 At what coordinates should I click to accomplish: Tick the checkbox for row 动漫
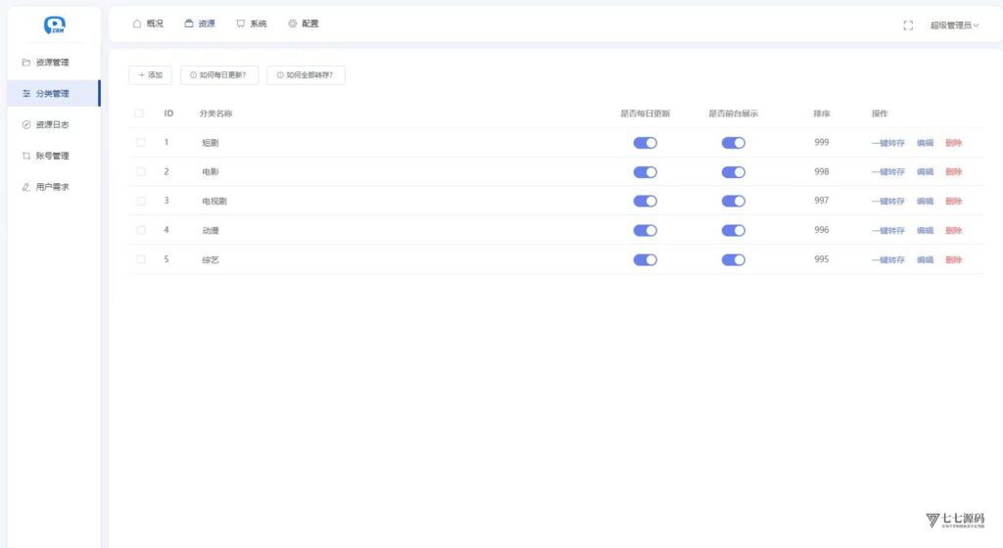click(141, 230)
